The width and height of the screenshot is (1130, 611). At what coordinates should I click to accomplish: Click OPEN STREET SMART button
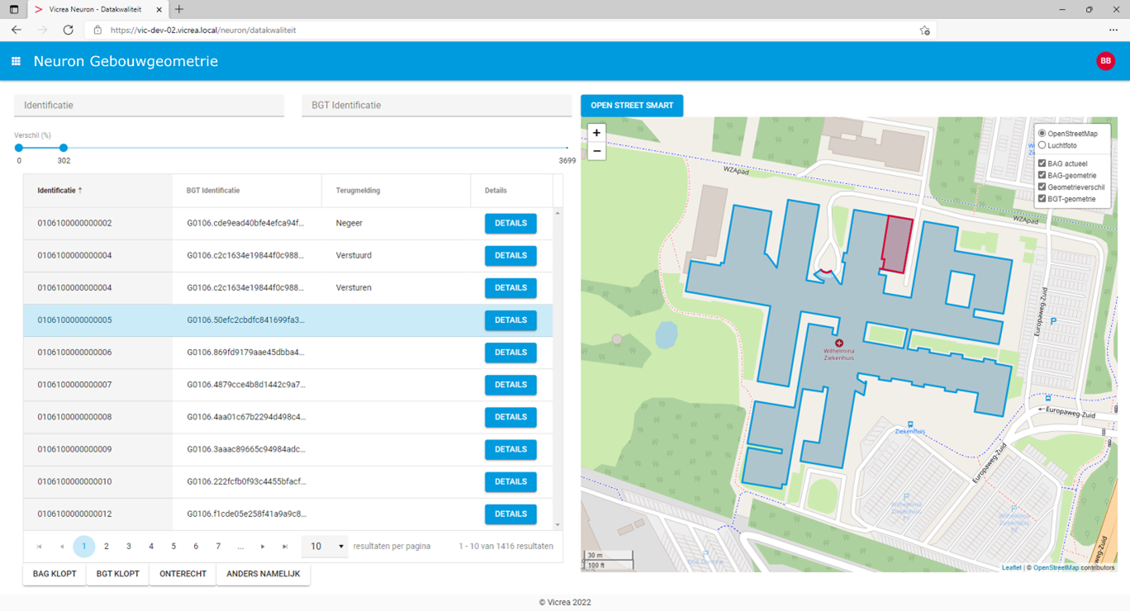(632, 106)
